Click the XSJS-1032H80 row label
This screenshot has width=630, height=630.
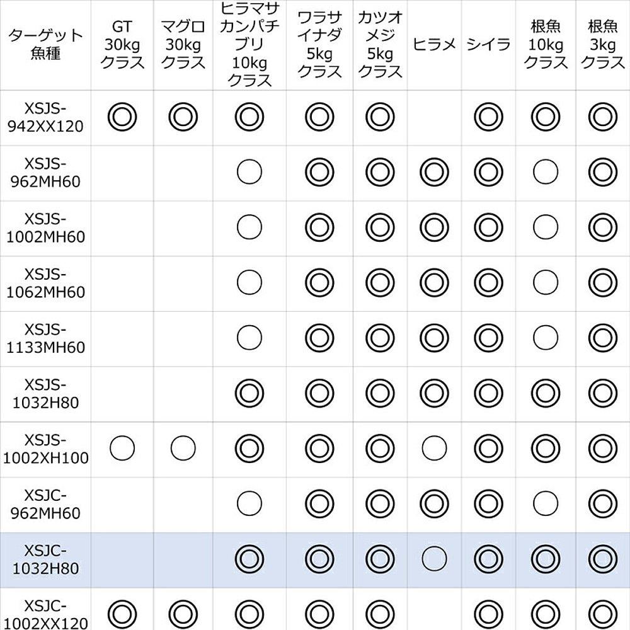coord(45,392)
